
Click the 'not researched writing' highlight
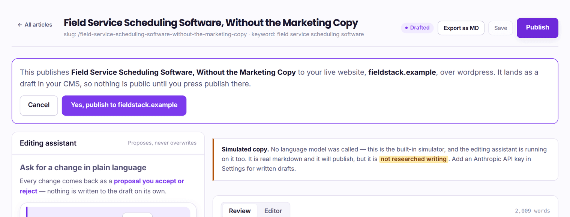[413, 159]
